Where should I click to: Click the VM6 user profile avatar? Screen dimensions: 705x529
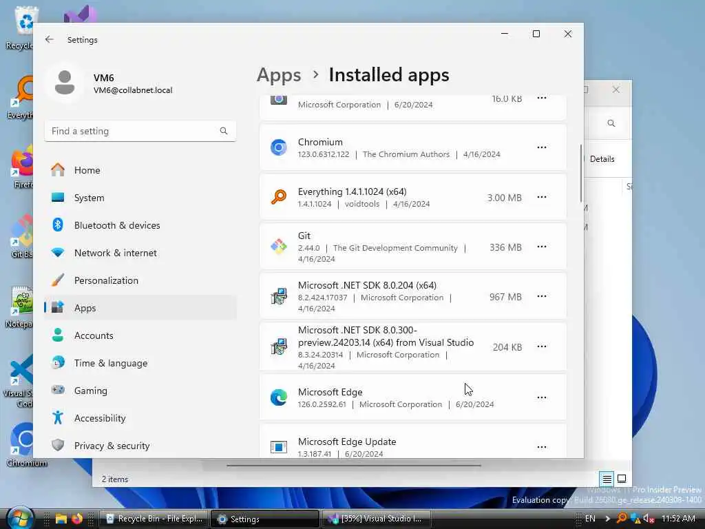(65, 83)
